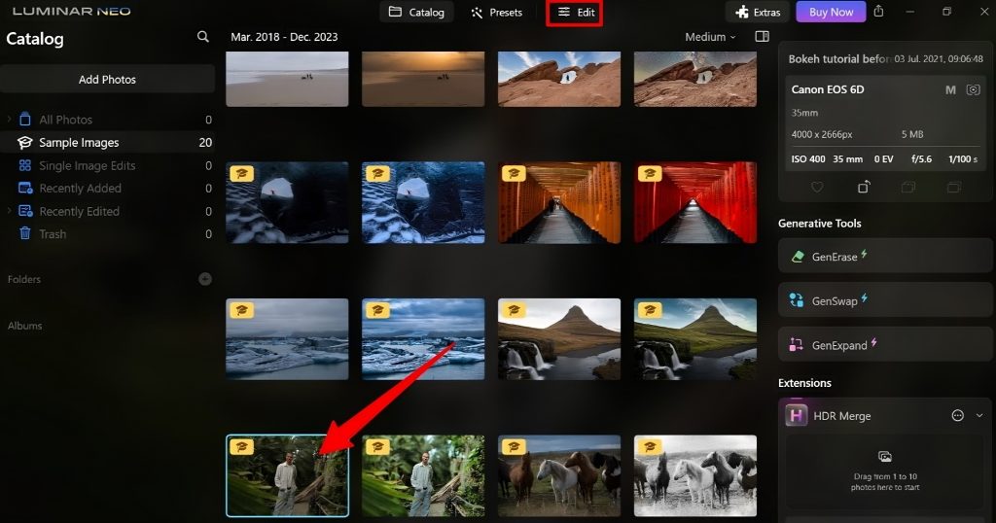This screenshot has height=523, width=996.
Task: Select the muted mountain waterfall thumbnail
Action: tap(559, 339)
